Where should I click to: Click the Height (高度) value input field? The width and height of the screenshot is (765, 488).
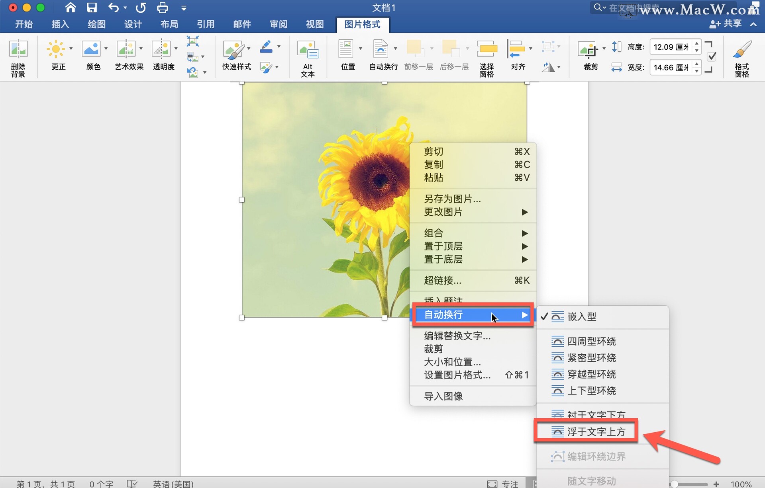tap(671, 47)
